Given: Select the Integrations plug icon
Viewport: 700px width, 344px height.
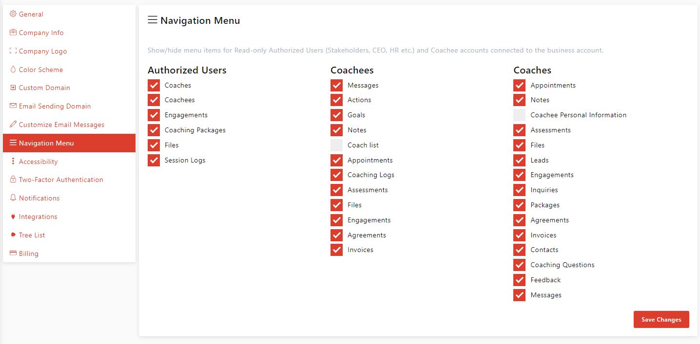Looking at the screenshot, I should tap(13, 217).
